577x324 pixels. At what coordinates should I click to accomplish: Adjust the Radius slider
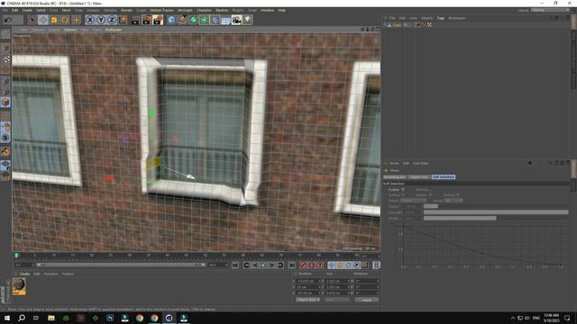coord(496,206)
